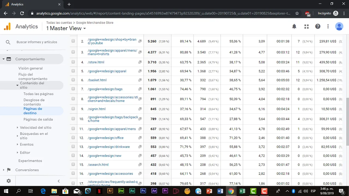Open the user account avatar
The height and width of the screenshot is (196, 349).
click(x=339, y=26)
